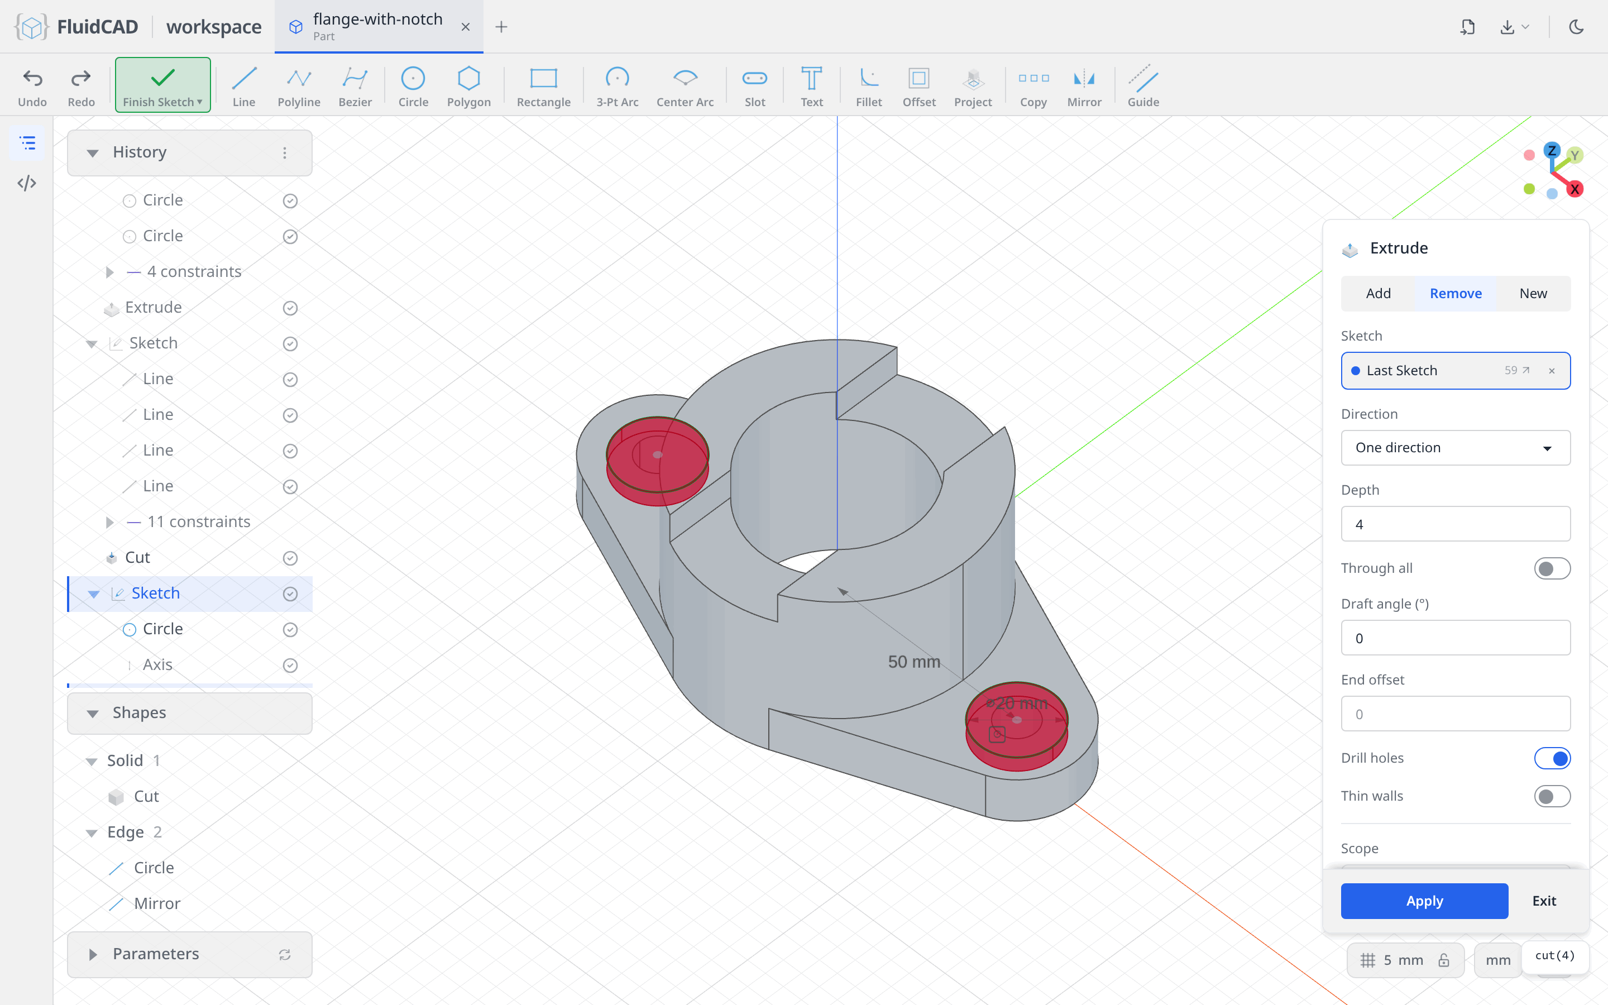1608x1005 pixels.
Task: Select the Rectangle tool
Action: click(x=543, y=87)
